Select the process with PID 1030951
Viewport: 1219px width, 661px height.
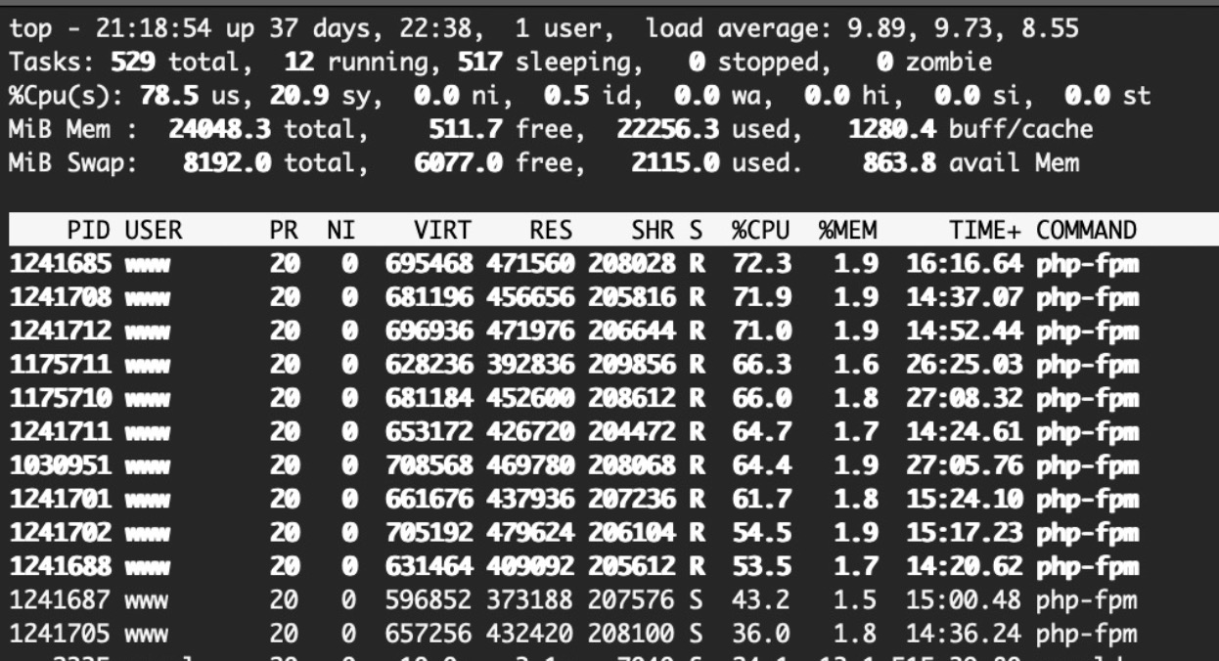pos(61,464)
